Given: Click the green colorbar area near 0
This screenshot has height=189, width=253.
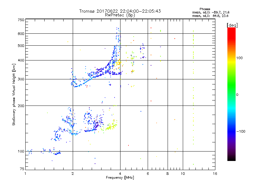Looking at the screenshot, I should pyautogui.click(x=231, y=94).
